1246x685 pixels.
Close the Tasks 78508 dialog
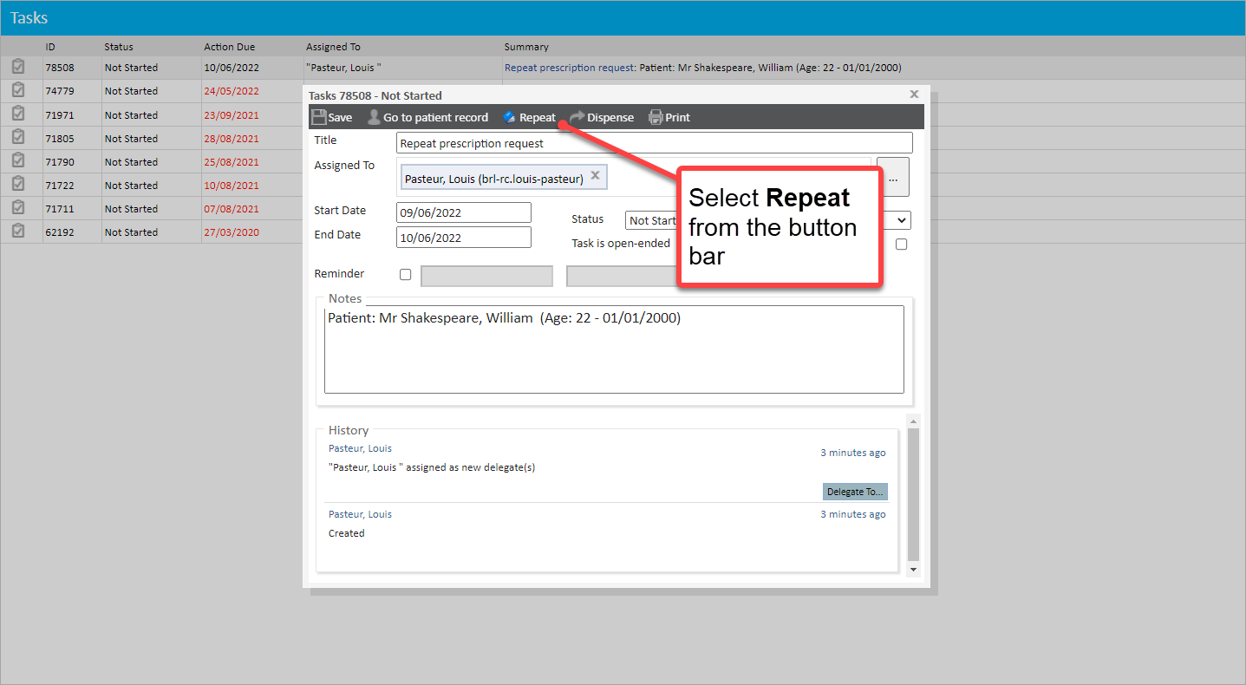[914, 94]
